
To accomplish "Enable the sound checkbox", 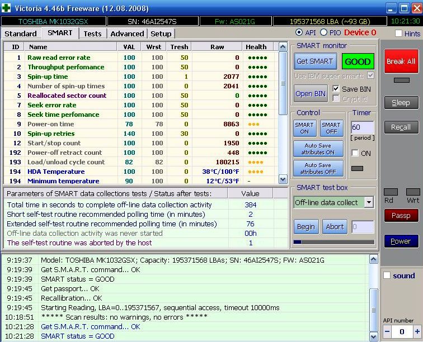I will click(x=387, y=275).
